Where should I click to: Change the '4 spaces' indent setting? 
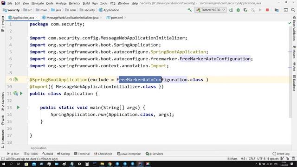pos(273,159)
